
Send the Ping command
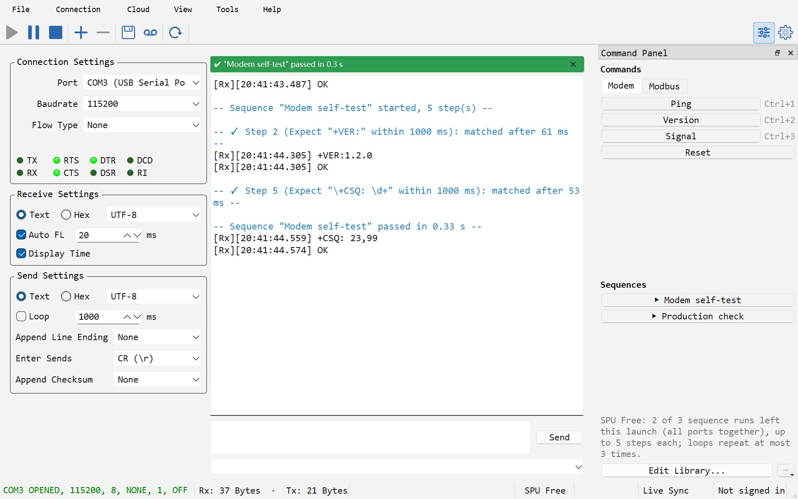[681, 104]
